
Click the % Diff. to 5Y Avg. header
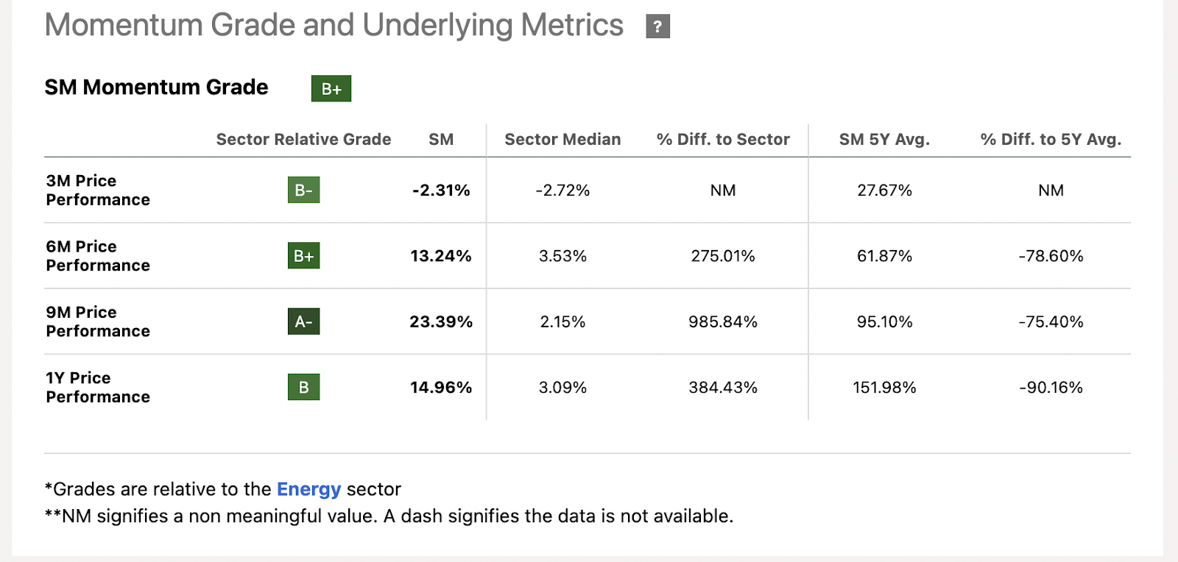pyautogui.click(x=1051, y=140)
